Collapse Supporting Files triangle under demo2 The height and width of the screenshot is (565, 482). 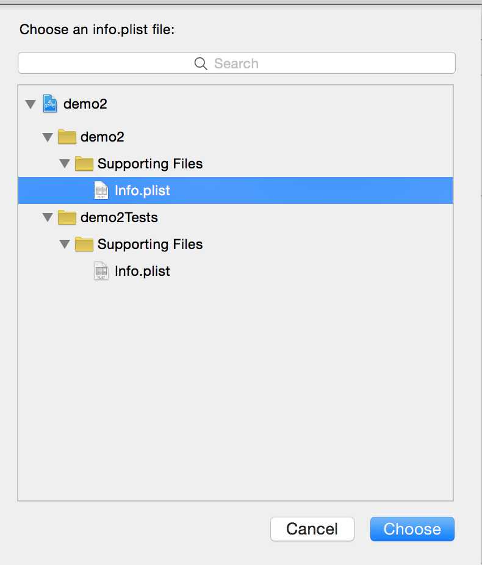(x=65, y=164)
